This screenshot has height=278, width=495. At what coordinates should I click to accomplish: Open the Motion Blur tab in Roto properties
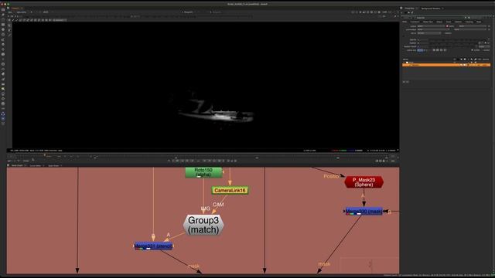point(428,22)
